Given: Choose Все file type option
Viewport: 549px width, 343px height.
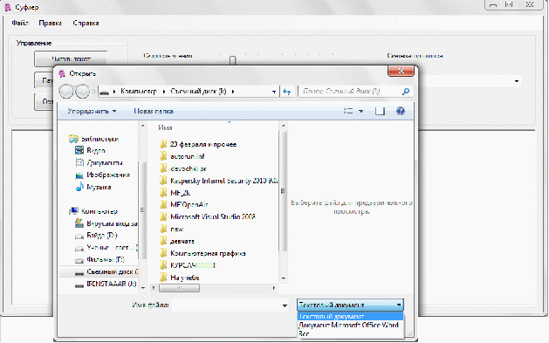Looking at the screenshot, I should pyautogui.click(x=350, y=333).
